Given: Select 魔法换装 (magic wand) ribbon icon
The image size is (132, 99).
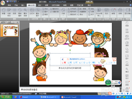Looking at the screenshot, I should 25,12.
